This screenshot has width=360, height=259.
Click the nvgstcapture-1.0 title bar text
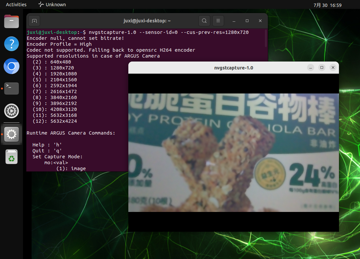coord(234,68)
